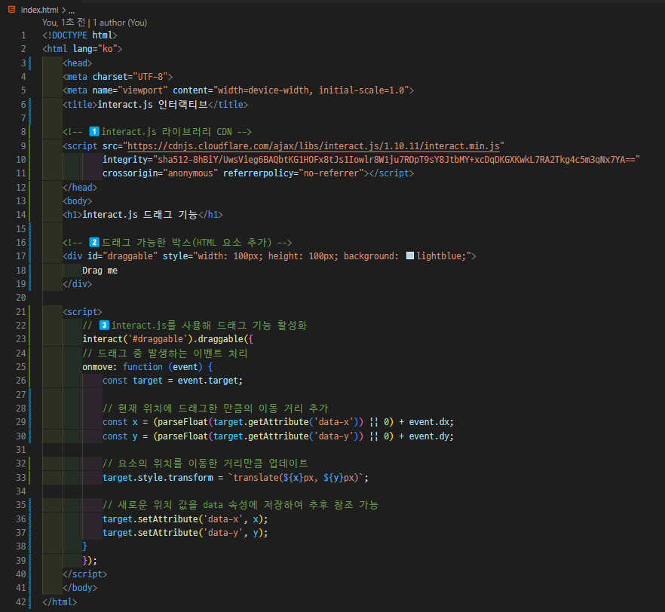
Task: Click the opening head tag
Action: coord(77,63)
